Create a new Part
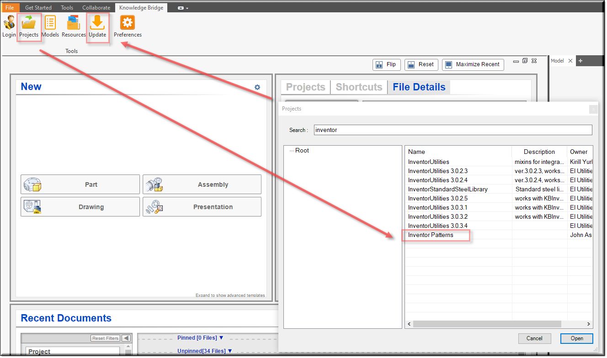Image resolution: width=607 pixels, height=358 pixels. click(x=80, y=184)
